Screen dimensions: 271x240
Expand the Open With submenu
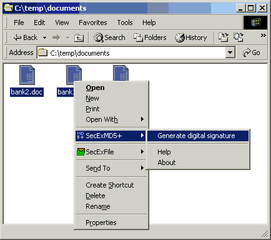point(112,119)
